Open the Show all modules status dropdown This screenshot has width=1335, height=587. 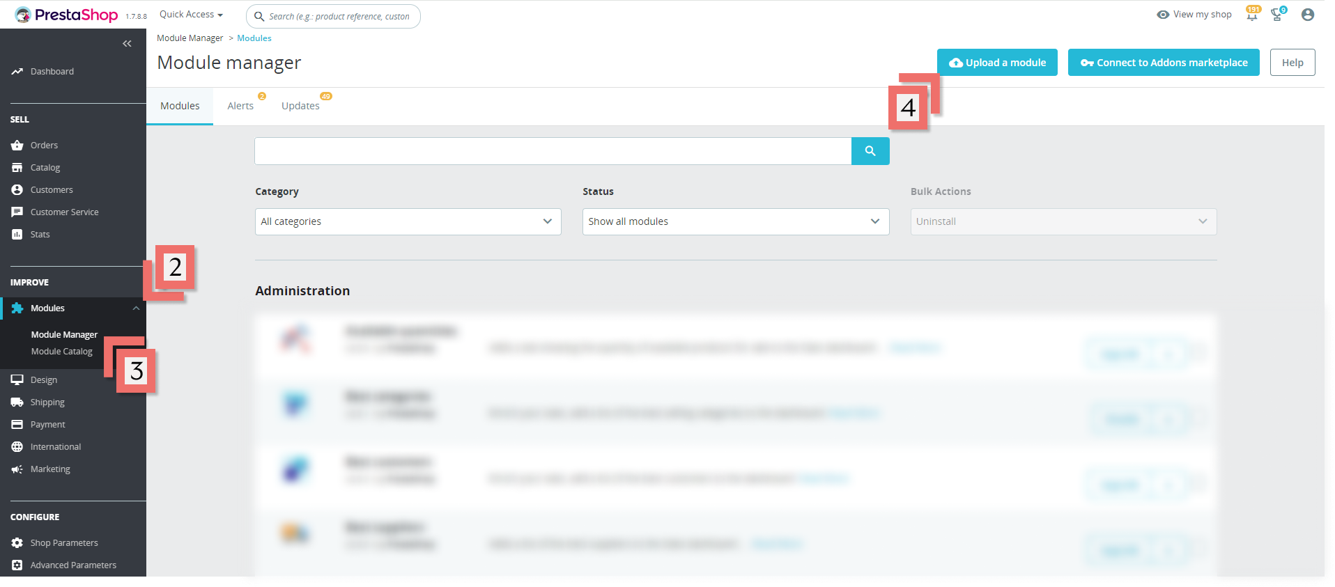click(x=735, y=221)
